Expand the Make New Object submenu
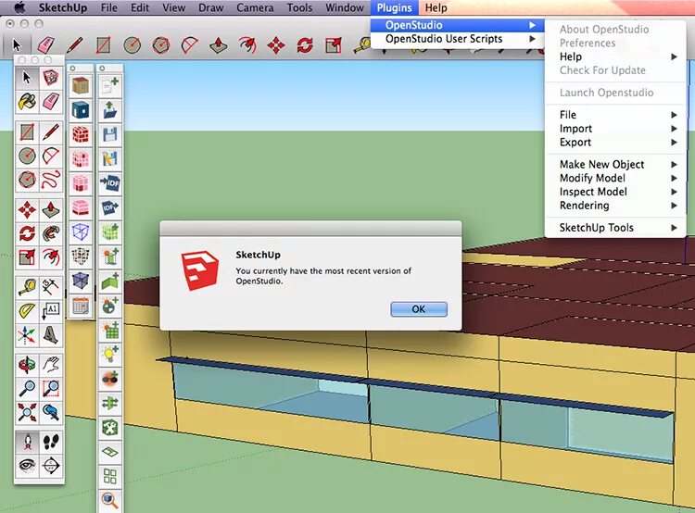The width and height of the screenshot is (695, 513). (x=615, y=164)
